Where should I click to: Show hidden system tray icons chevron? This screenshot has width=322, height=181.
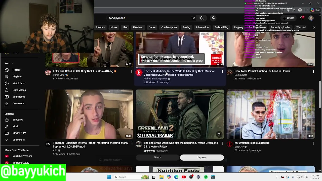277,177
